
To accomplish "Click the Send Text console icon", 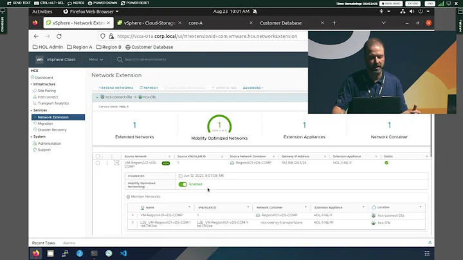I will (9, 3).
